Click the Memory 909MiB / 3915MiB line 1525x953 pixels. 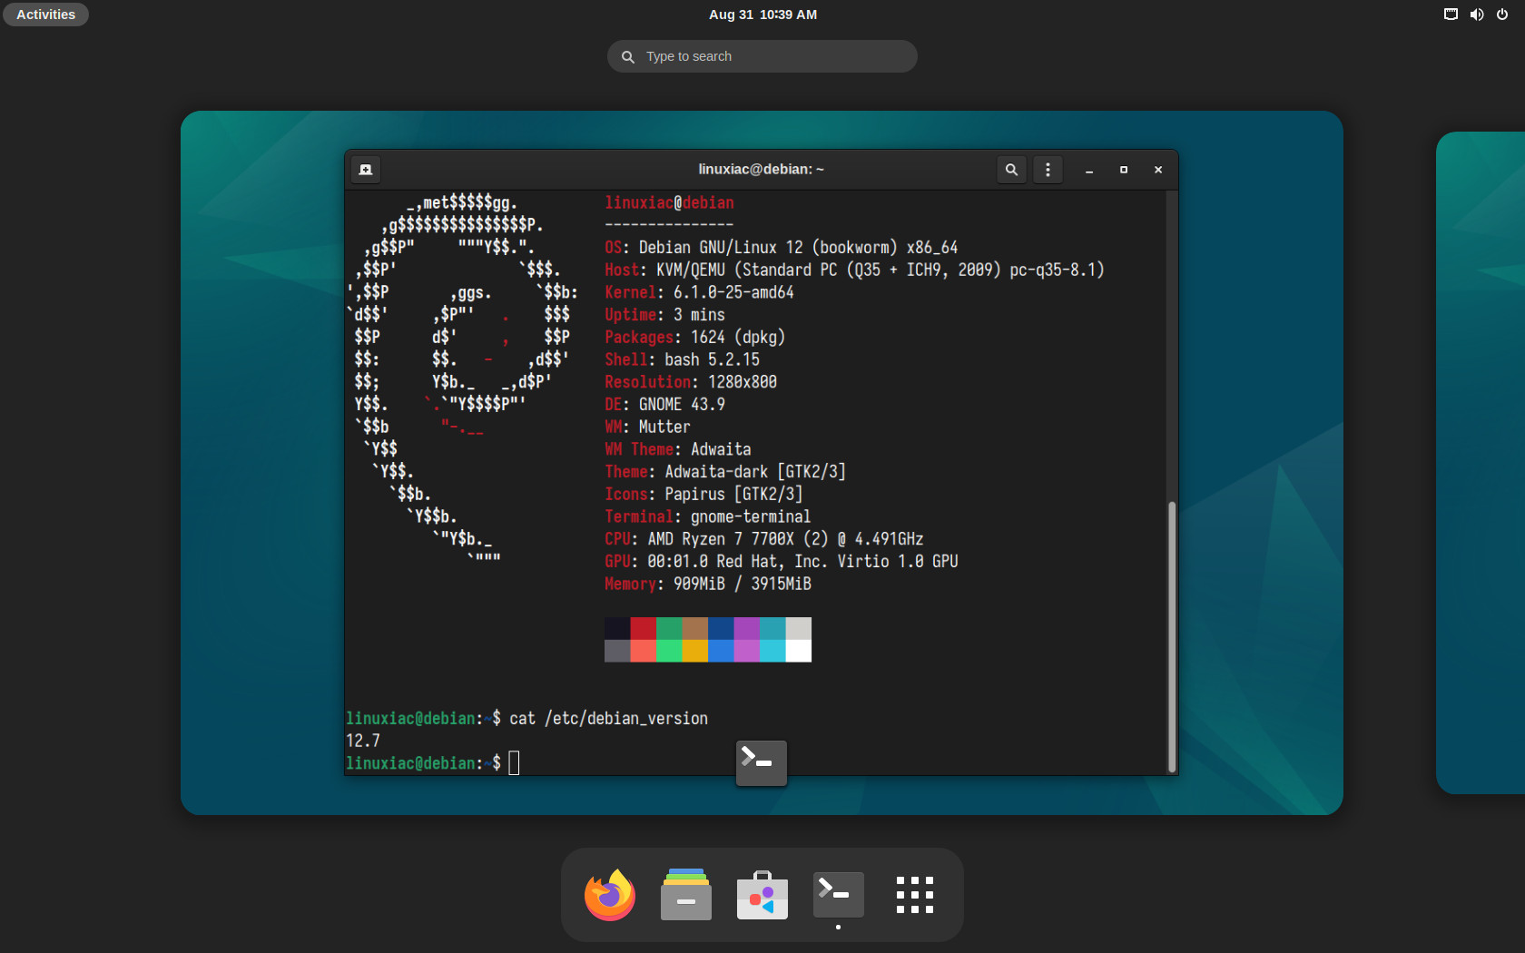(x=708, y=585)
